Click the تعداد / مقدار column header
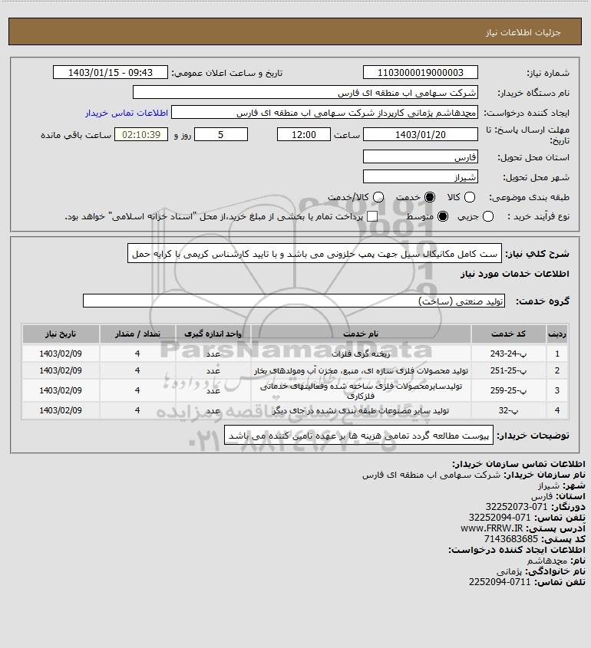Viewport: 591px width, 648px height. tap(137, 334)
